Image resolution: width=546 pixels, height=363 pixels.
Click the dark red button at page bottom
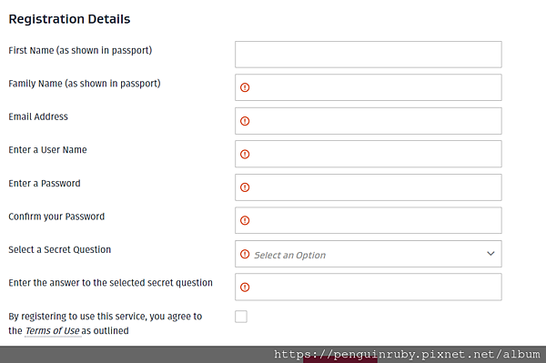point(340,359)
